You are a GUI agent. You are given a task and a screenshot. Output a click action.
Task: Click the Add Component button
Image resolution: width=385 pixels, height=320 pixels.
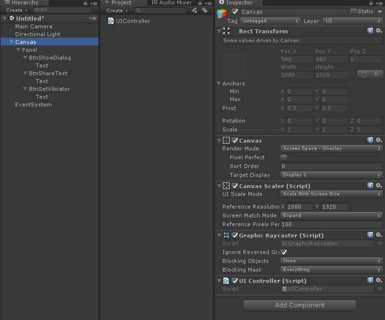pyautogui.click(x=299, y=305)
